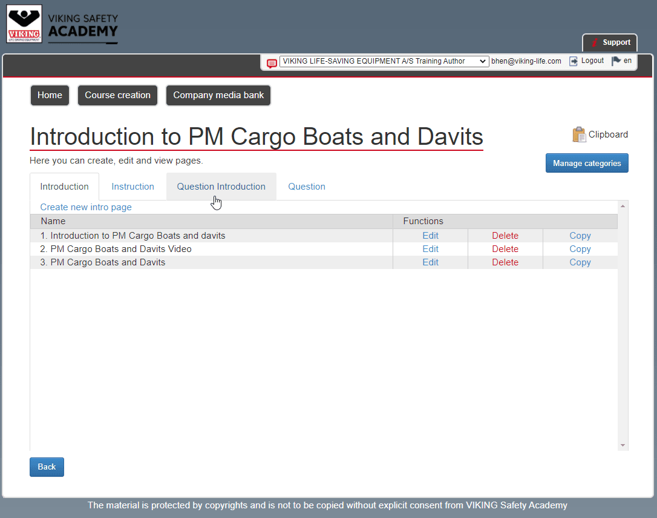The height and width of the screenshot is (518, 657).
Task: Click the email bhen@viking-life.com
Action: tap(526, 61)
